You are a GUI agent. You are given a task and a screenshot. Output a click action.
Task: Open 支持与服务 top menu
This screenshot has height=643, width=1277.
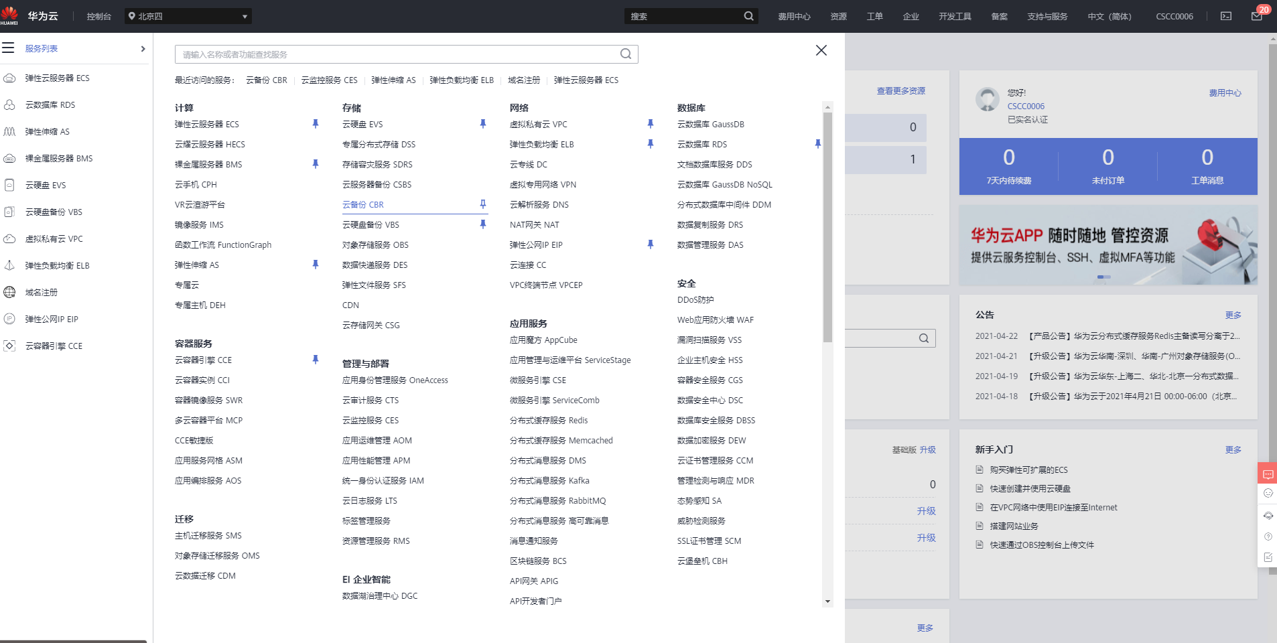(x=1047, y=16)
